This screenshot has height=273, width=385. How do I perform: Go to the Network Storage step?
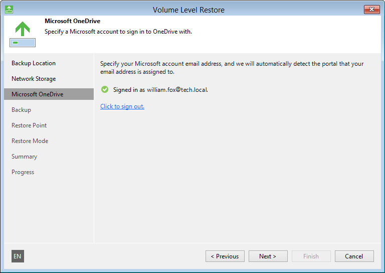click(x=34, y=79)
